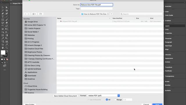Image resolution: width=186 pixels, height=105 pixels.
Task: Go forward with the right arrow
Action: 29,14
